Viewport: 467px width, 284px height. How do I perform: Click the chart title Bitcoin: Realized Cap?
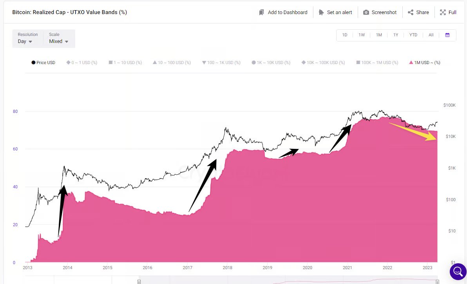(x=69, y=13)
